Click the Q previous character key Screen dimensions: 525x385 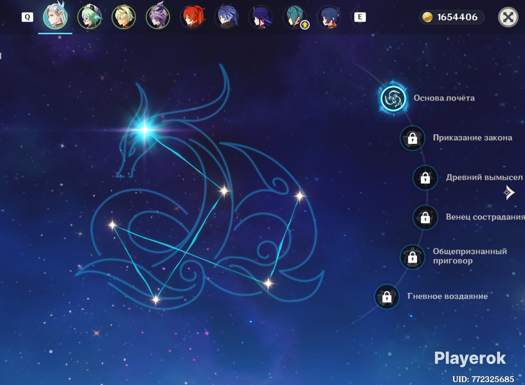27,17
